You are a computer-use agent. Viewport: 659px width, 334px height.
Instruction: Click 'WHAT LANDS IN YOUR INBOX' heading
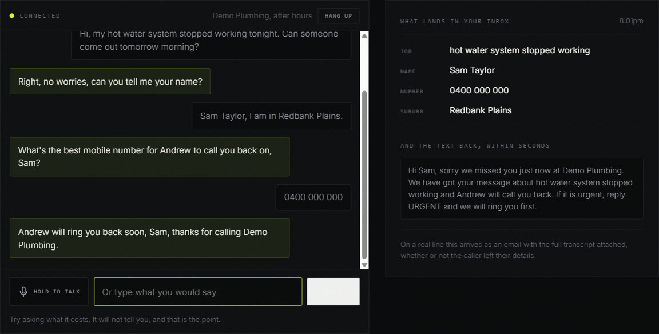454,21
